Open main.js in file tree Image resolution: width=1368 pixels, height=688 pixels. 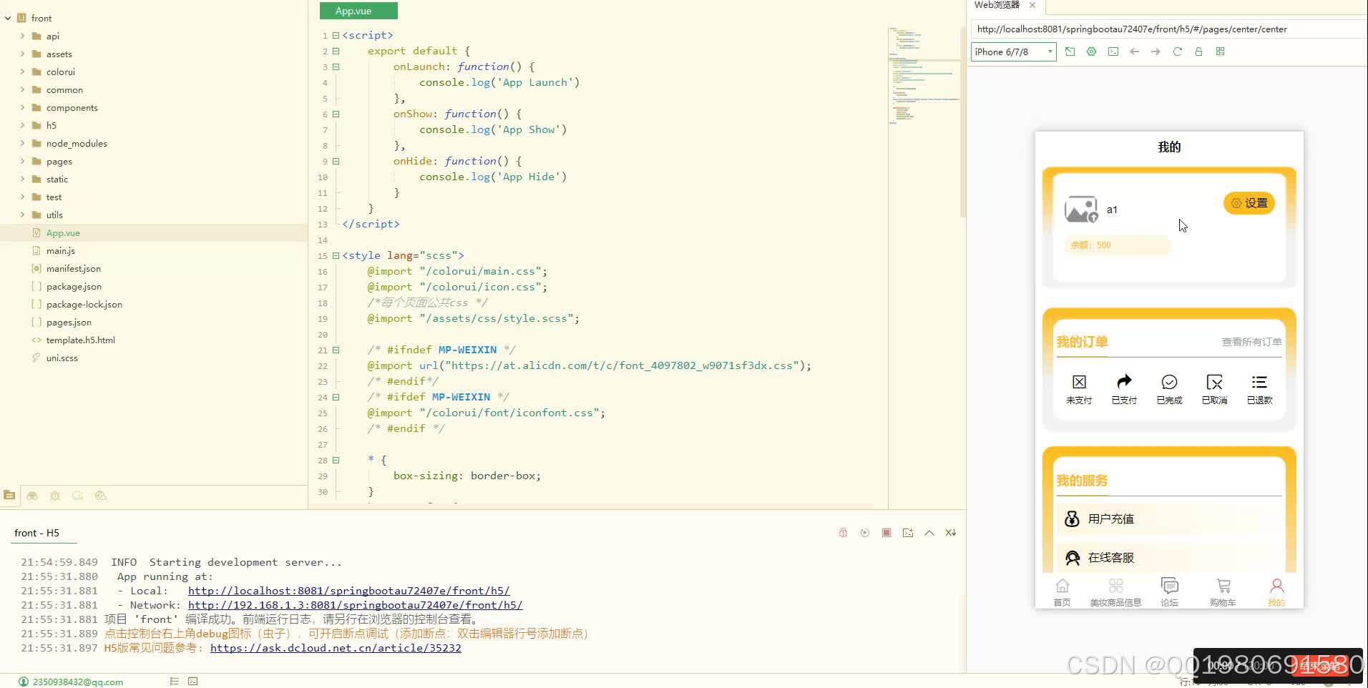coord(61,250)
